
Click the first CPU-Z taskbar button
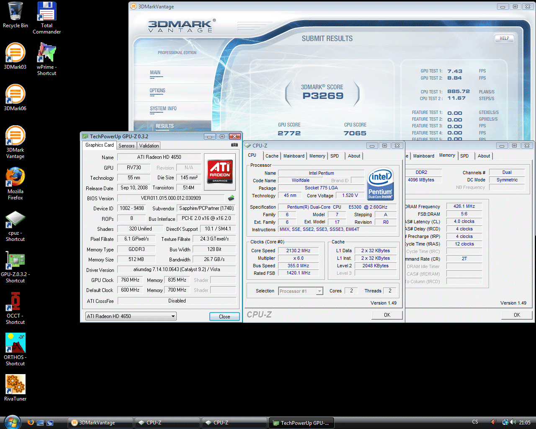pyautogui.click(x=167, y=423)
